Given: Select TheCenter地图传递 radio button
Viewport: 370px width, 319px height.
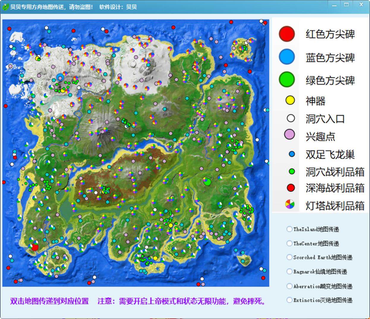Looking at the screenshot, I should tap(289, 243).
